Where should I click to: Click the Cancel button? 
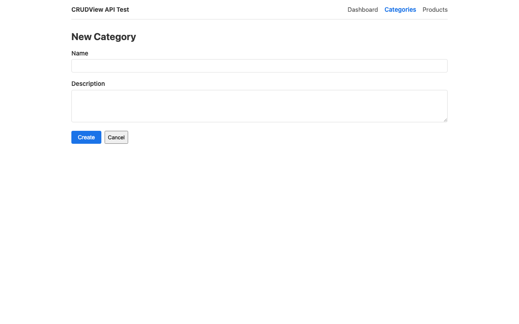pyautogui.click(x=116, y=137)
